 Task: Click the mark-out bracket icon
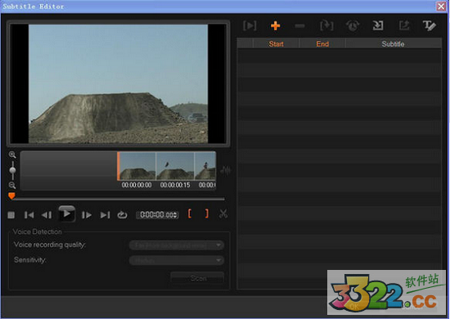click(x=207, y=213)
